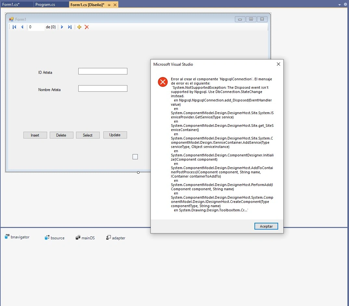Switch to the Form1.cs* code tab

[11, 5]
